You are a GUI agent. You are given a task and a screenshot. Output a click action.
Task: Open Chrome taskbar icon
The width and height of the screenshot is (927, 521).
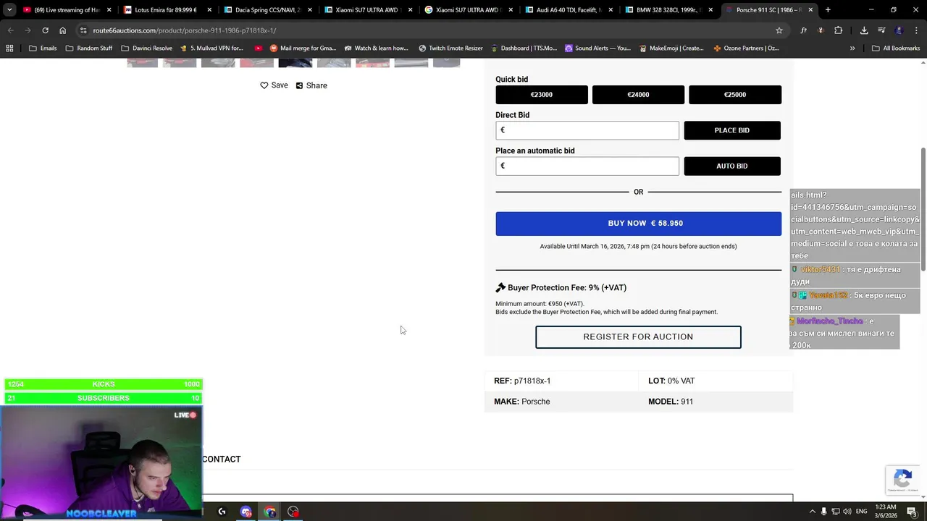coord(270,512)
